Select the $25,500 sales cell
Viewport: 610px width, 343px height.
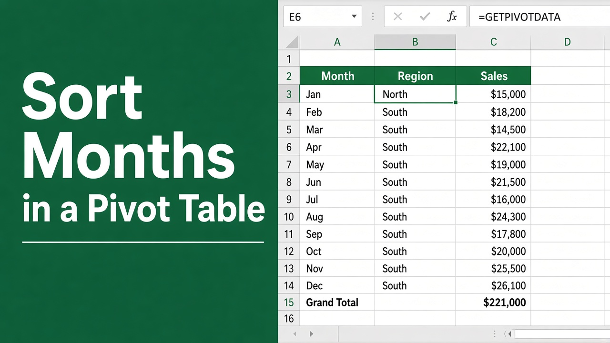pos(493,268)
